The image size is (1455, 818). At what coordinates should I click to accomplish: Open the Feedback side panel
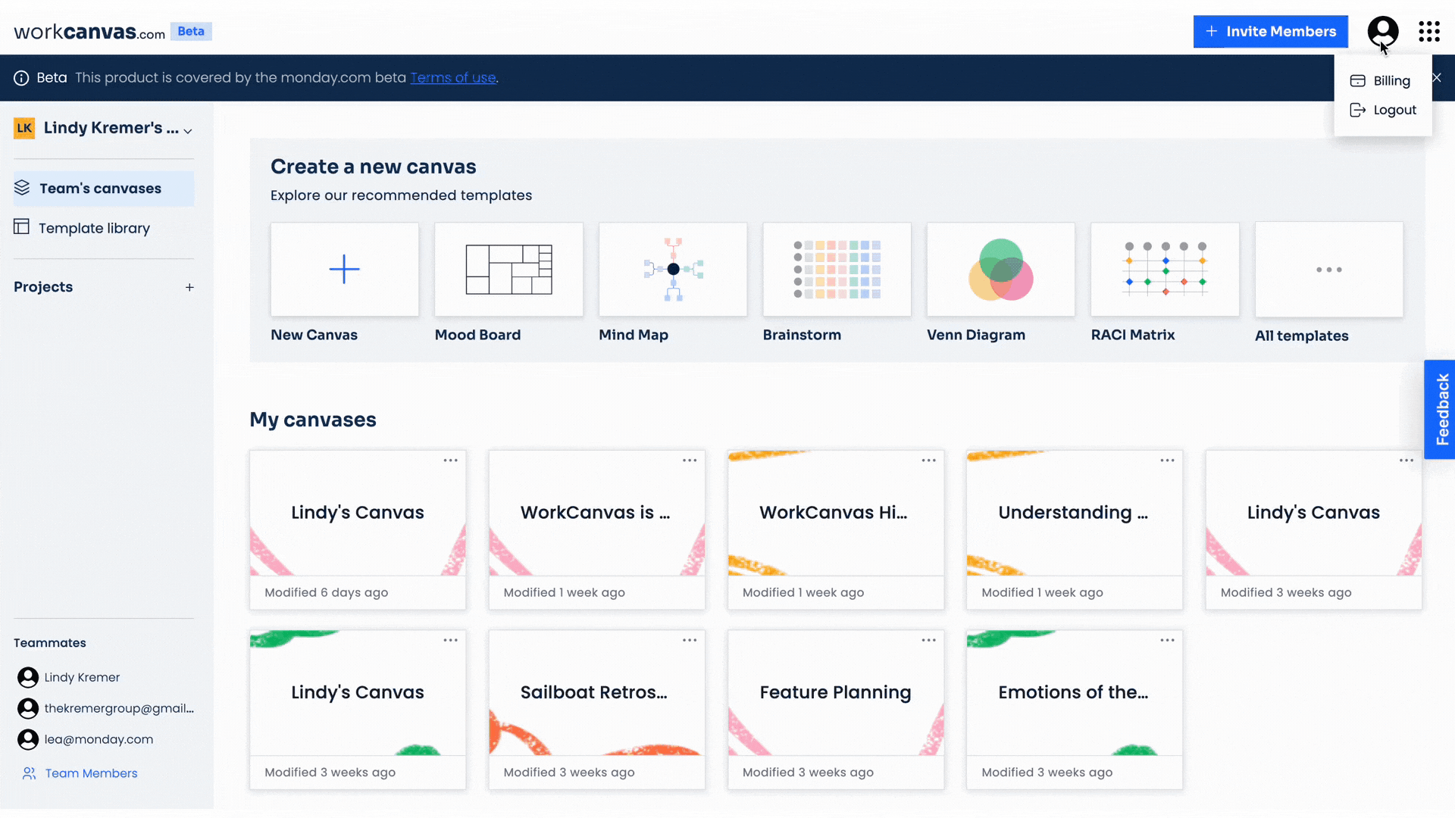(1442, 409)
